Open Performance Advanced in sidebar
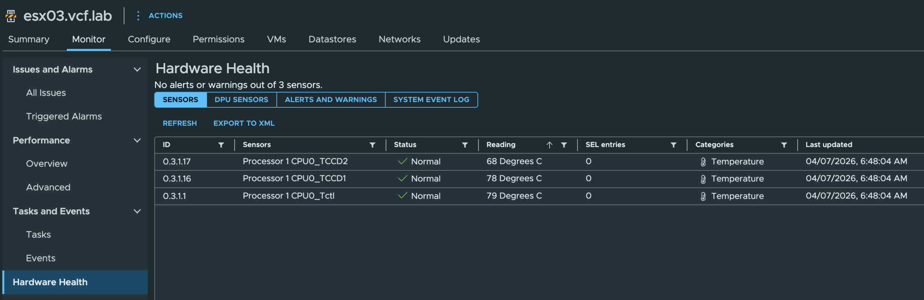 48,188
